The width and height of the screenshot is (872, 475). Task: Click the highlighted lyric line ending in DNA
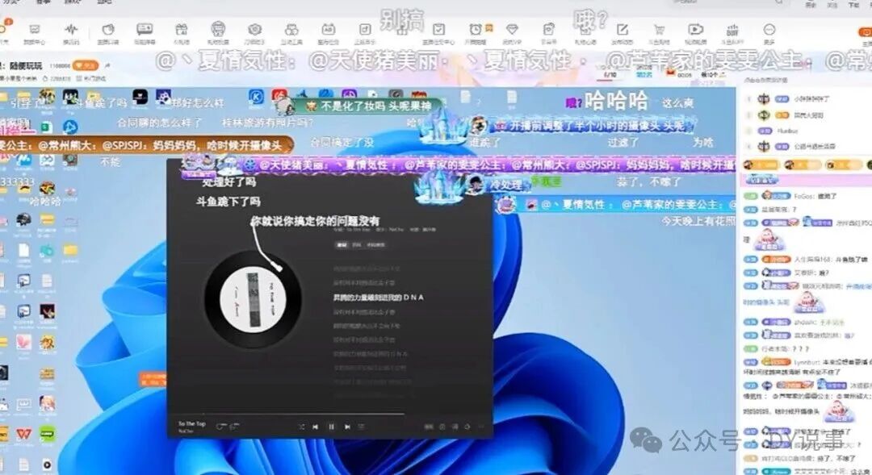click(378, 298)
